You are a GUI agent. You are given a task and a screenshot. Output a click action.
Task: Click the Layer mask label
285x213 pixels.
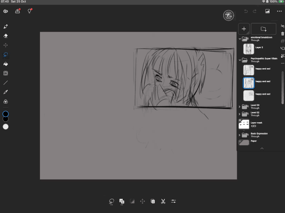(x=256, y=123)
